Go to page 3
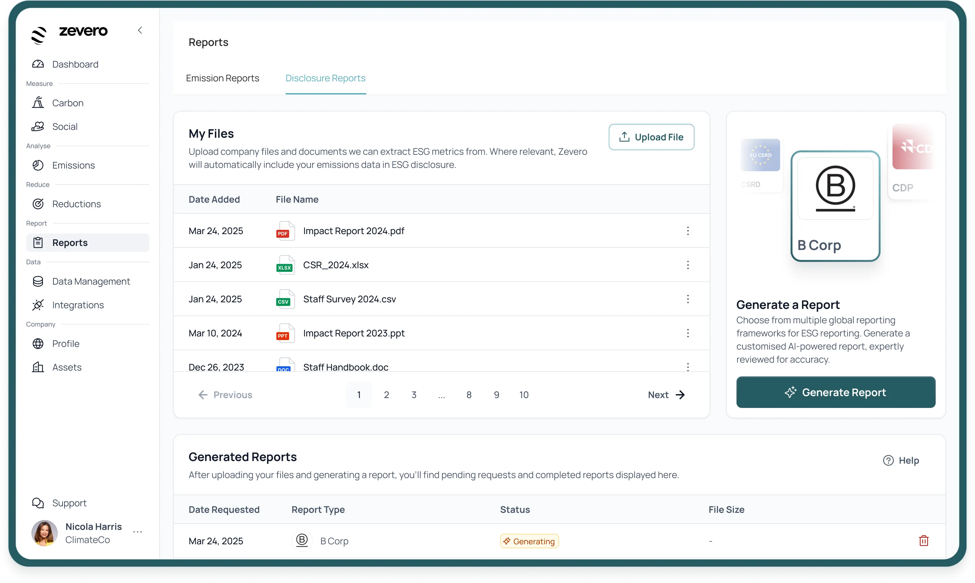This screenshot has width=975, height=583. tap(414, 394)
